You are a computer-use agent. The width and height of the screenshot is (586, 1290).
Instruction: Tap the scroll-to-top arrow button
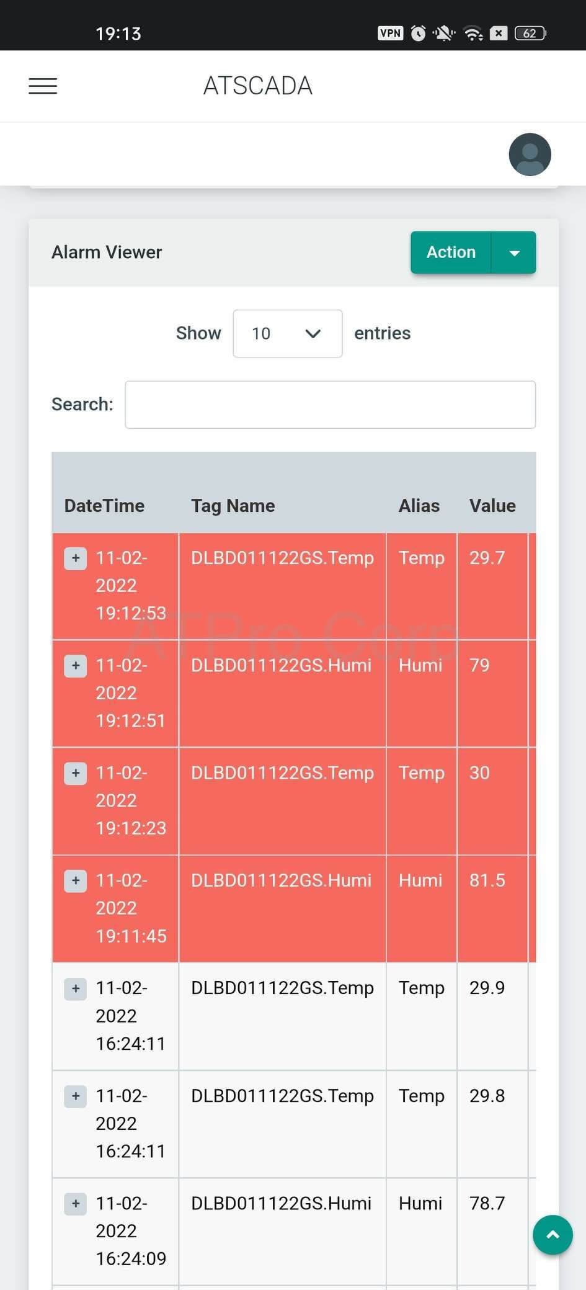coord(552,1234)
